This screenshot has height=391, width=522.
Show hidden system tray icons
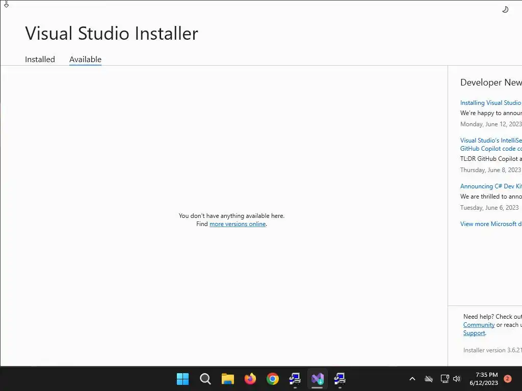point(412,379)
